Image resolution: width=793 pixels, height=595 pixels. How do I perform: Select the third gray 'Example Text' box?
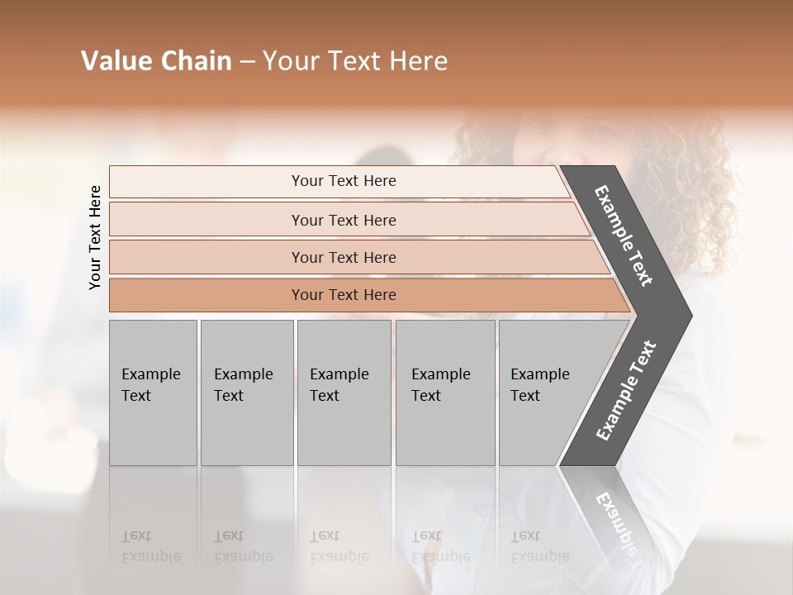(344, 393)
